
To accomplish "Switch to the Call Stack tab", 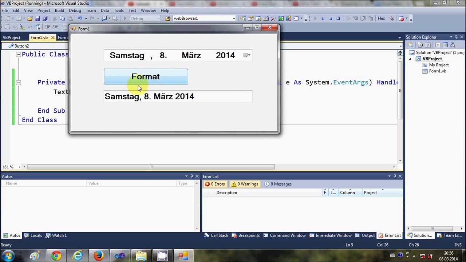I will coord(216,235).
